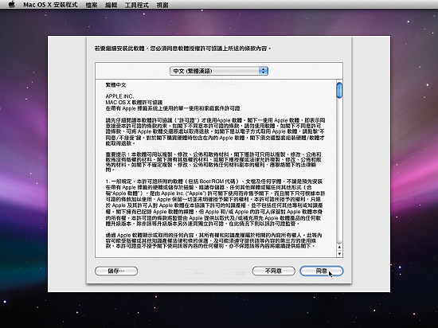Viewport: 438px width, 328px height.
Task: Open the 工具程式 menu
Action: tap(137, 5)
